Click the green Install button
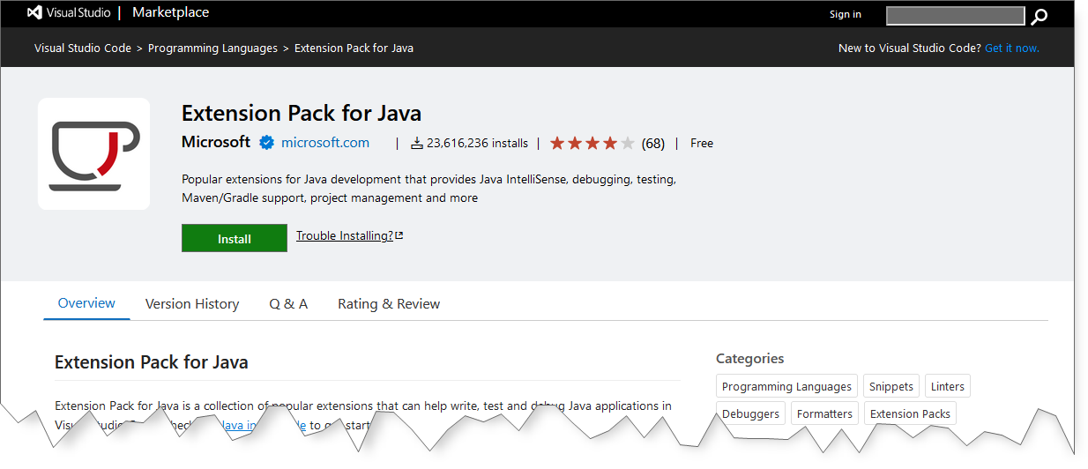Image resolution: width=1088 pixels, height=469 pixels. pyautogui.click(x=235, y=239)
